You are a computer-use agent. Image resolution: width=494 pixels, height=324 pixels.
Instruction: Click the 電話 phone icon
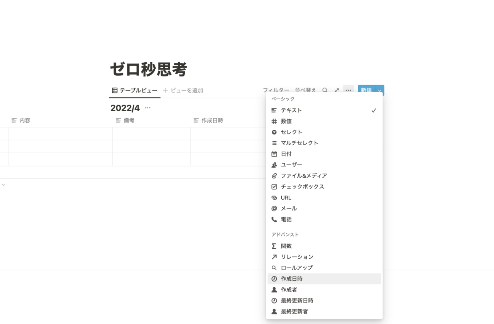point(274,219)
